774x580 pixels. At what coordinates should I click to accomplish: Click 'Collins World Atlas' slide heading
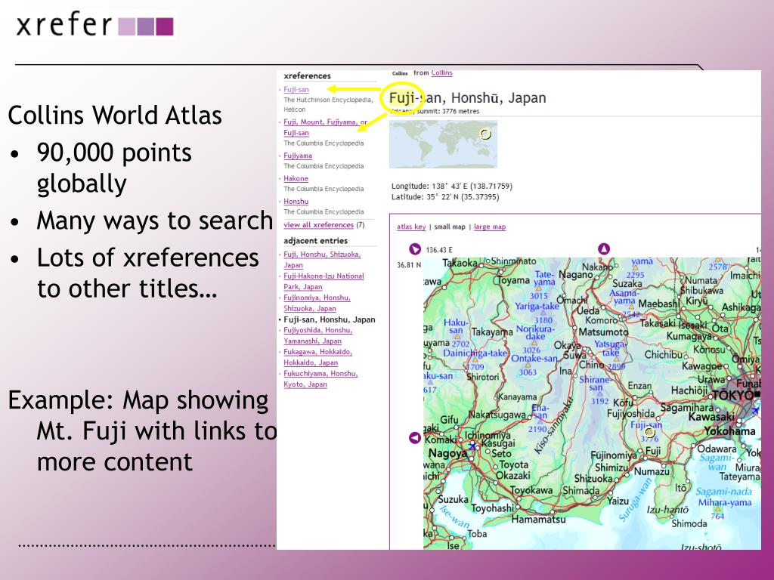(115, 115)
